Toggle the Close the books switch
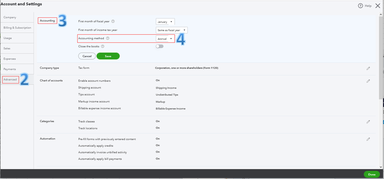Viewport: 384px width, 179px height. pyautogui.click(x=159, y=46)
